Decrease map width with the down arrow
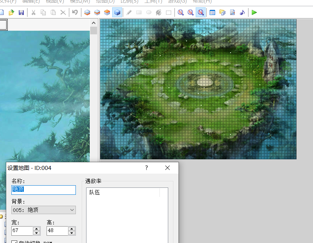The height and width of the screenshot is (243, 313). 37,233
